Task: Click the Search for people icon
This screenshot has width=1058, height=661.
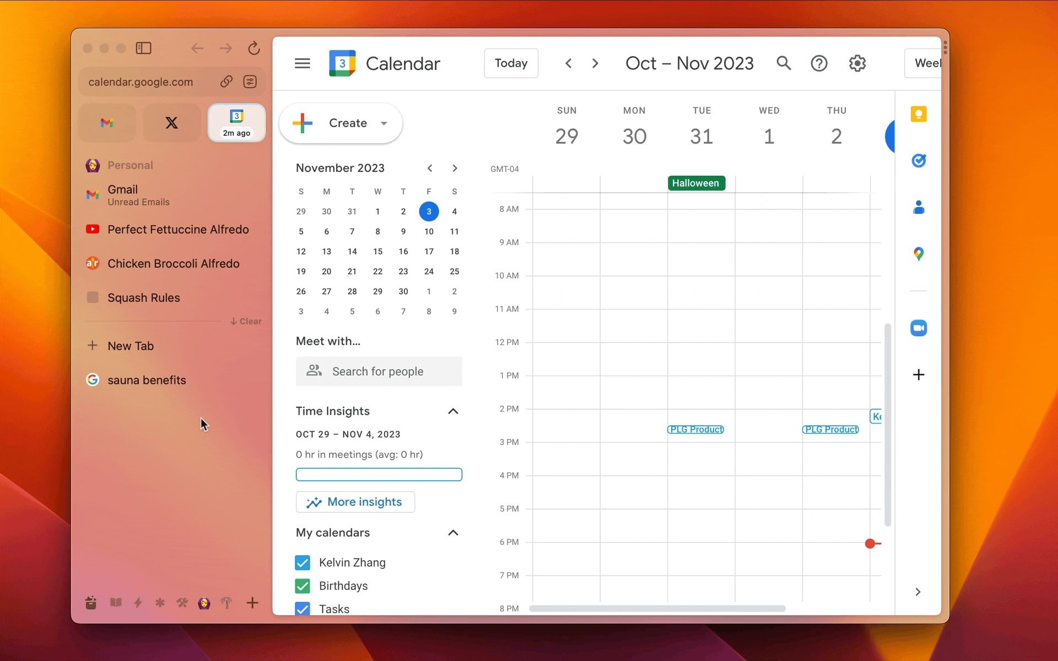Action: [313, 371]
